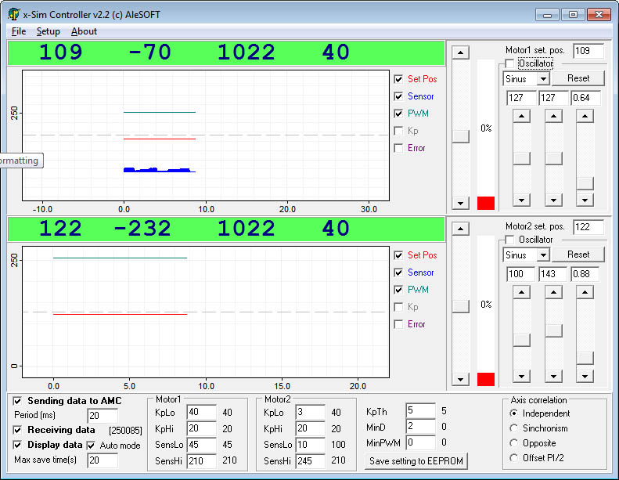Open the Motor2 Sinus waveform dropdown
This screenshot has width=619, height=480.
coord(542,255)
